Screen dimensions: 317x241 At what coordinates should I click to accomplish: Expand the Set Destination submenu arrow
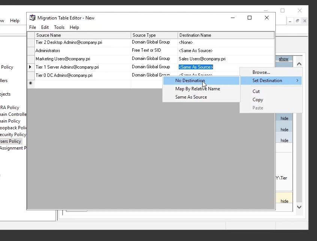point(298,81)
